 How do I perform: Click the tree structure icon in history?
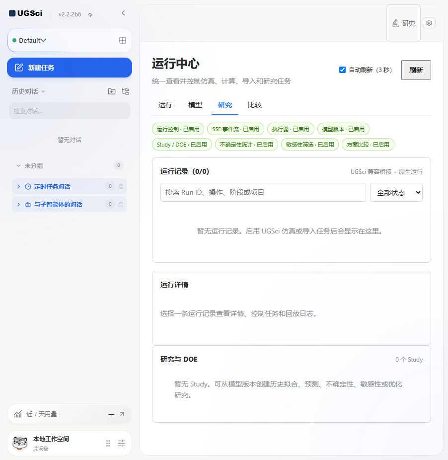(x=126, y=91)
